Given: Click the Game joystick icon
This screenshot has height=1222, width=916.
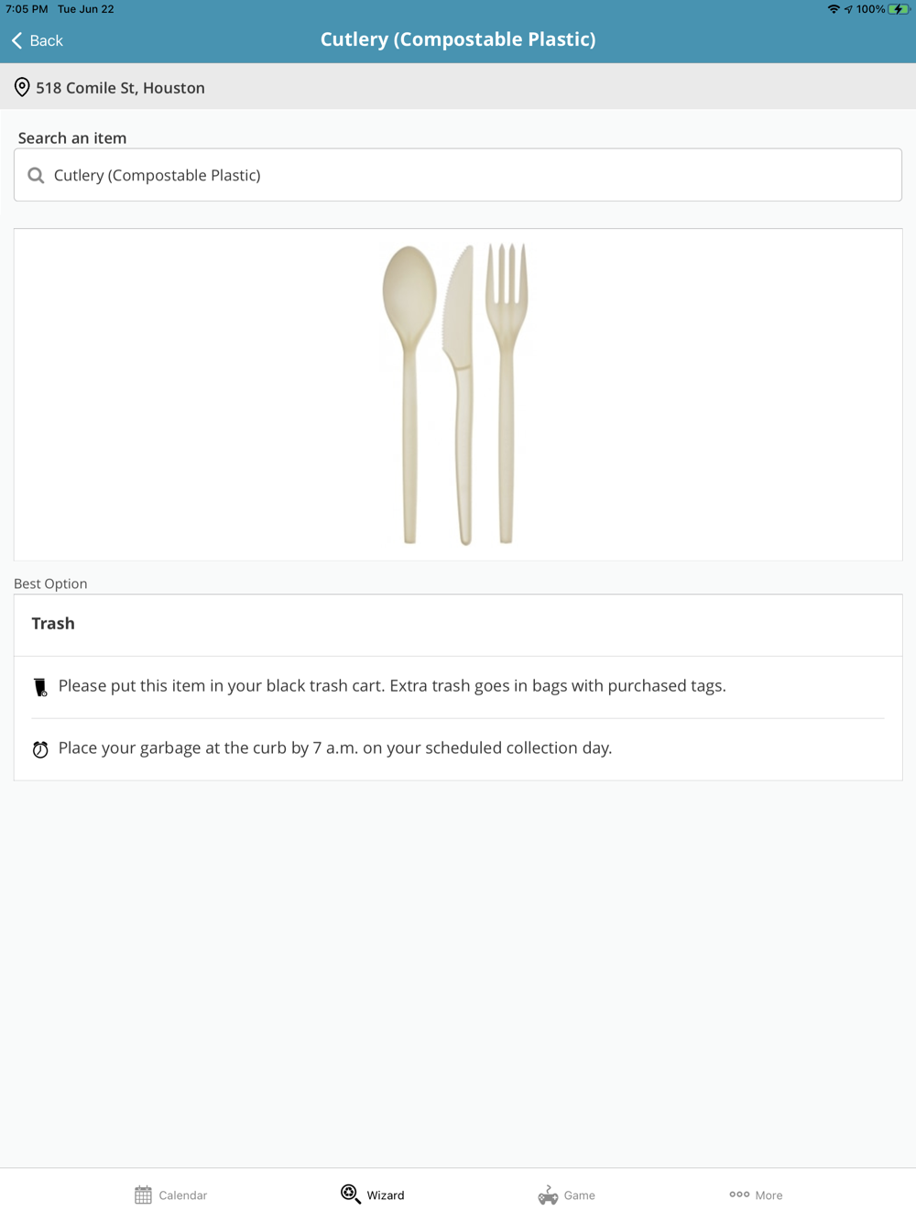Looking at the screenshot, I should 548,1195.
